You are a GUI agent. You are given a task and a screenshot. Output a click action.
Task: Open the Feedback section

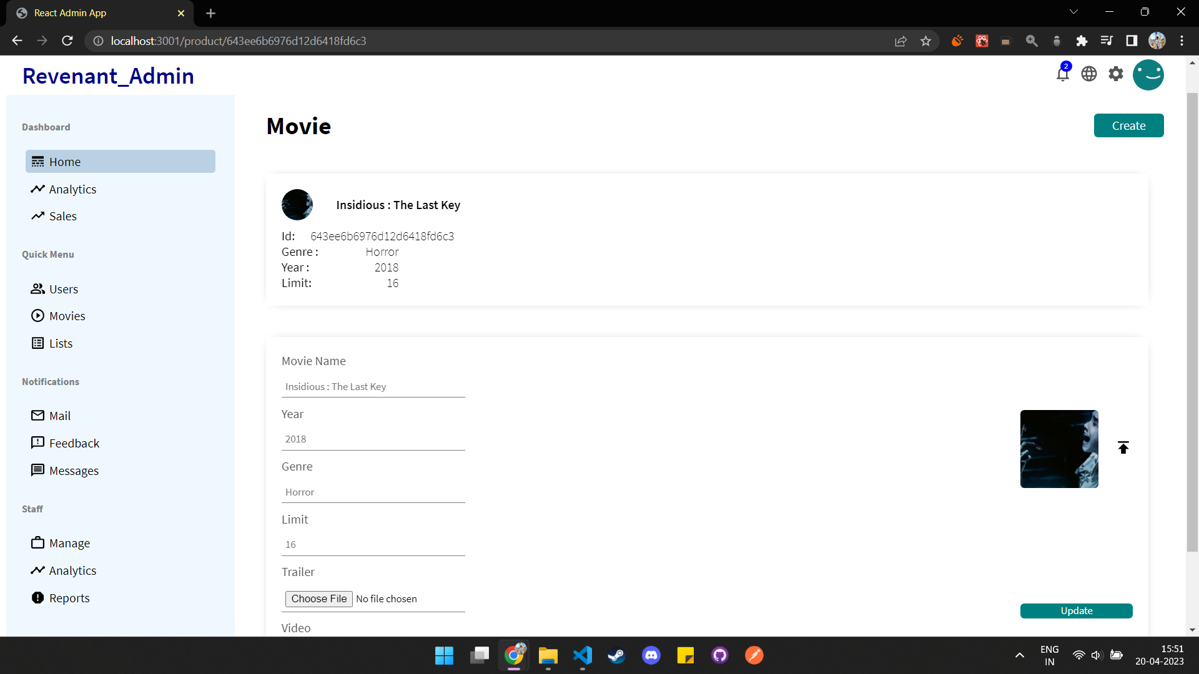tap(74, 443)
